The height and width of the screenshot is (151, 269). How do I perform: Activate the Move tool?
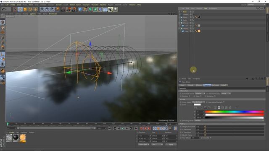pyautogui.click(x=20, y=9)
